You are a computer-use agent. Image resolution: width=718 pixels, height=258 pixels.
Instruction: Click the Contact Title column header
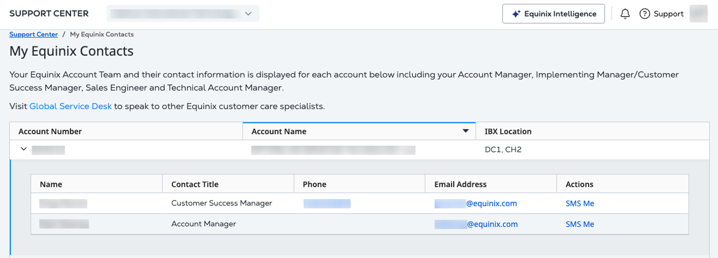point(195,184)
